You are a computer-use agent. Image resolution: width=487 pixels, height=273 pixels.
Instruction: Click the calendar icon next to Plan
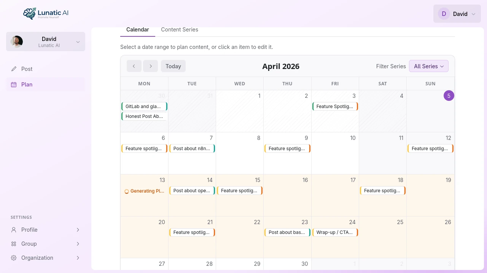(x=14, y=85)
